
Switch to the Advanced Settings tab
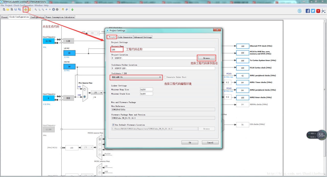(x=143, y=37)
